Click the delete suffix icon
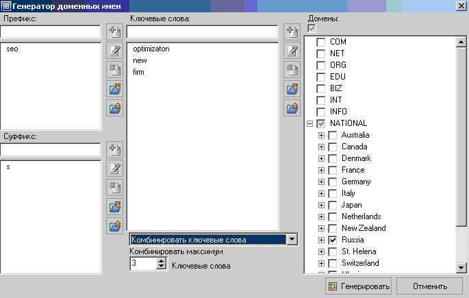Image resolution: width=469 pixels, height=298 pixels. (114, 188)
